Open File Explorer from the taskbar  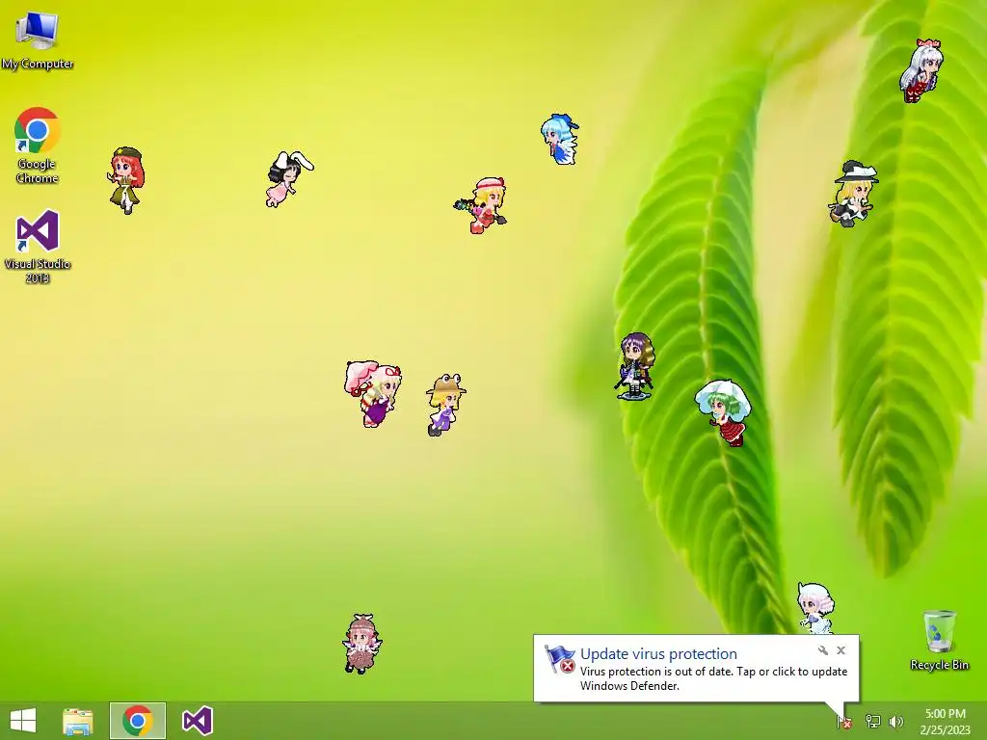click(x=78, y=721)
